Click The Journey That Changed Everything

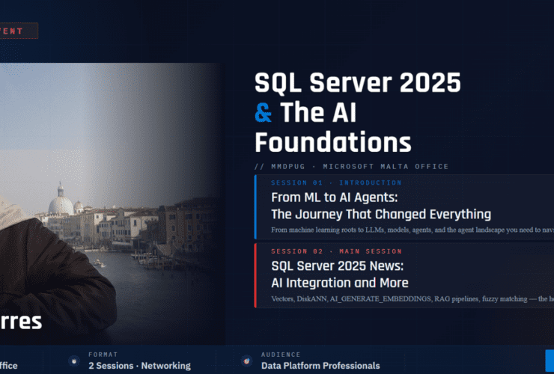381,214
